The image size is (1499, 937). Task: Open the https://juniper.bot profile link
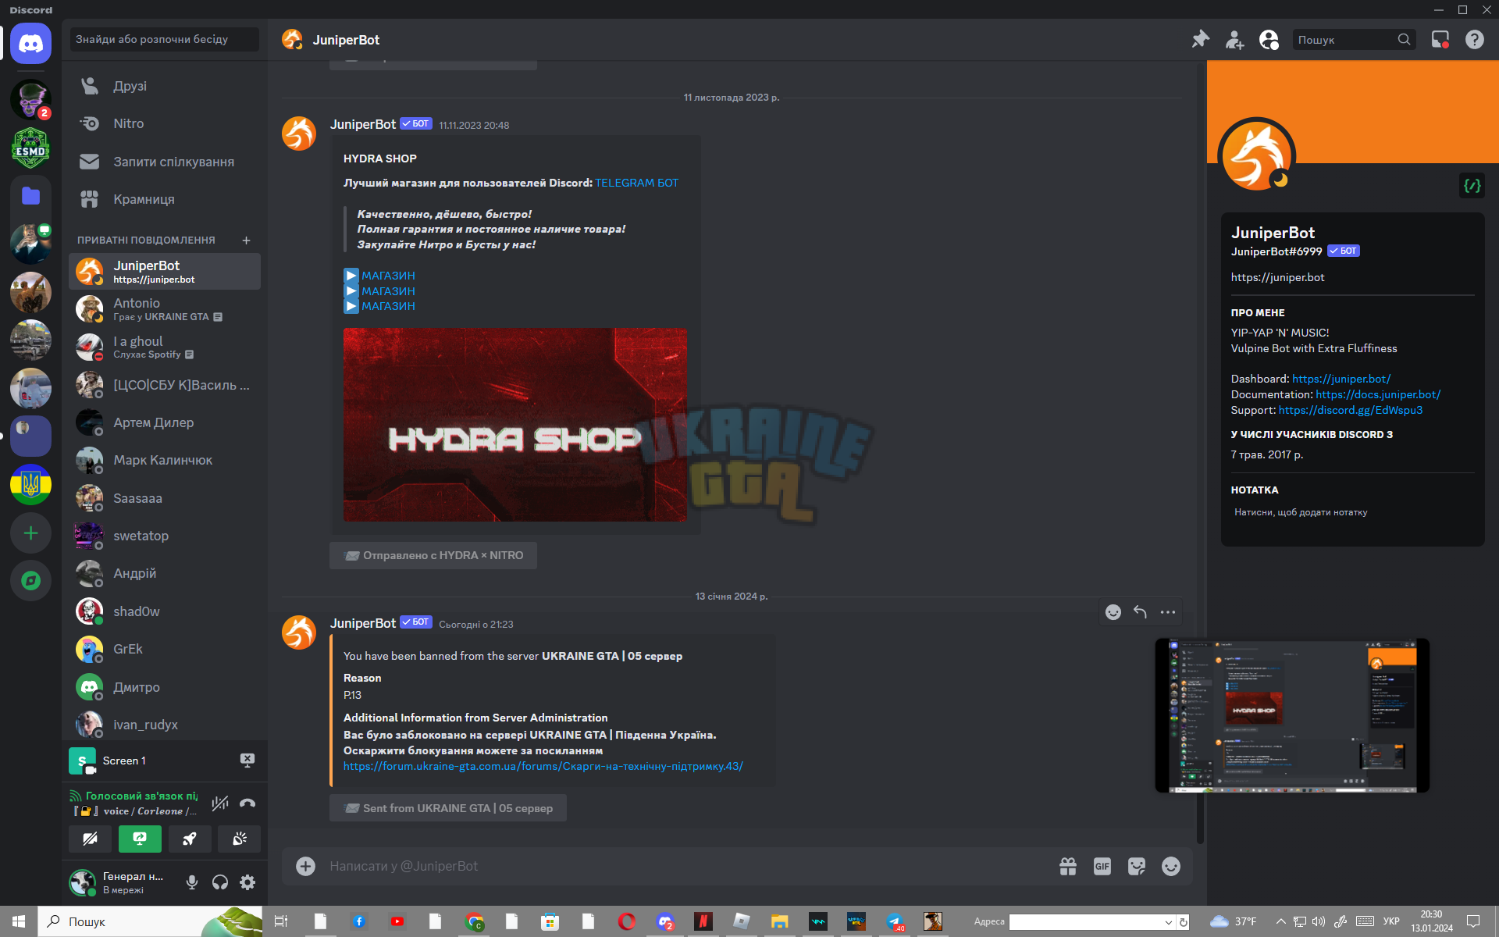click(1277, 277)
